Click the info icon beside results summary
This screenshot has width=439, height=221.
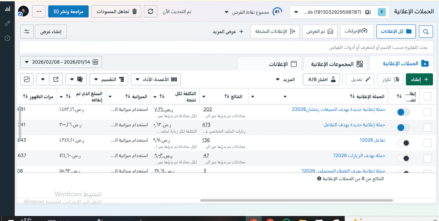point(319,179)
